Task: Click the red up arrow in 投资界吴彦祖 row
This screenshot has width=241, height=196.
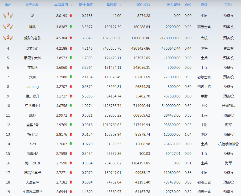Action: 71,191
